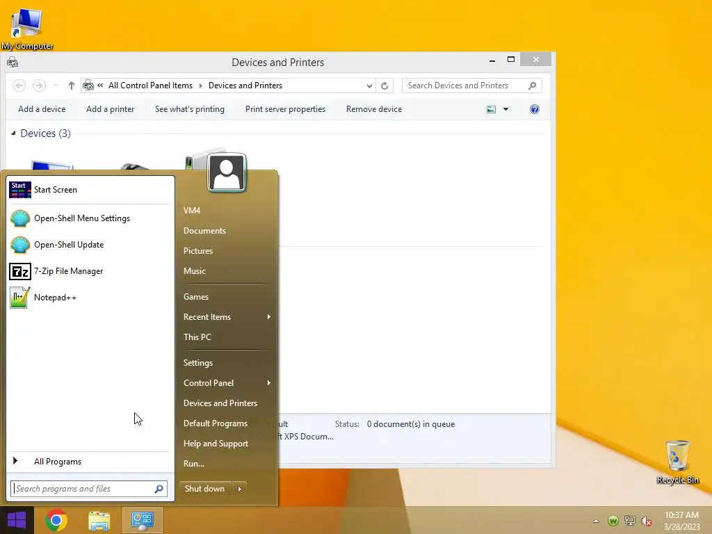Launch 7-Zip File Manager
712x534 pixels.
click(90, 271)
